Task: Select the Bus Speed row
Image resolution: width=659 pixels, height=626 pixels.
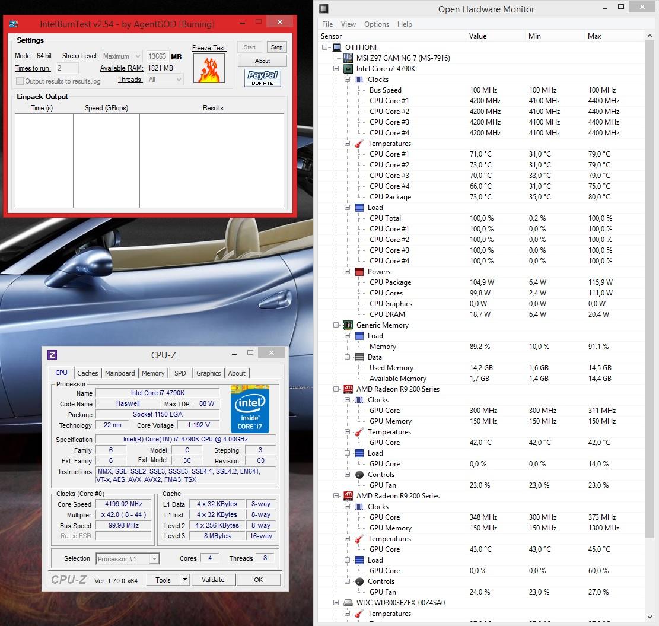Action: 481,90
